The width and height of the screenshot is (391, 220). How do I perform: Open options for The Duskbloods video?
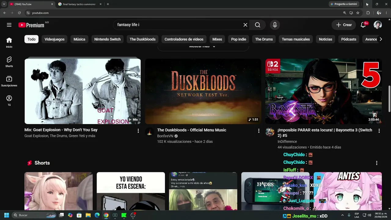coord(259,131)
